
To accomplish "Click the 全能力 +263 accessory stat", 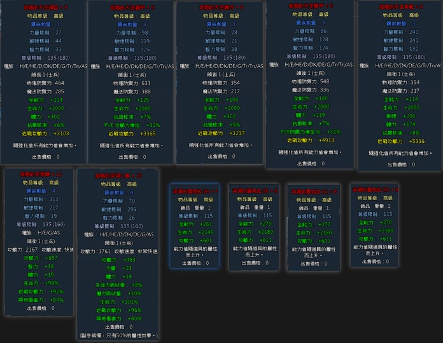I will 195,224.
